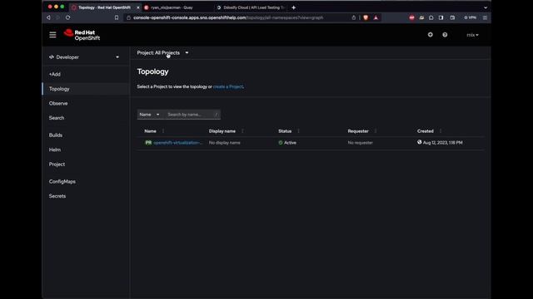Open +Add in the sidebar
The height and width of the screenshot is (299, 533).
pyautogui.click(x=55, y=74)
